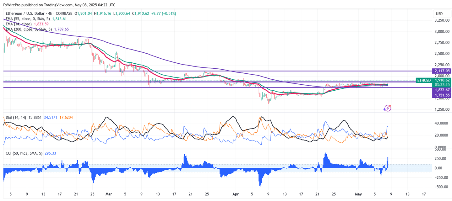The height and width of the screenshot is (201, 452).
Task: Click the EMA (55, close, 0, SMA, 5) legend
Action: 27,19
